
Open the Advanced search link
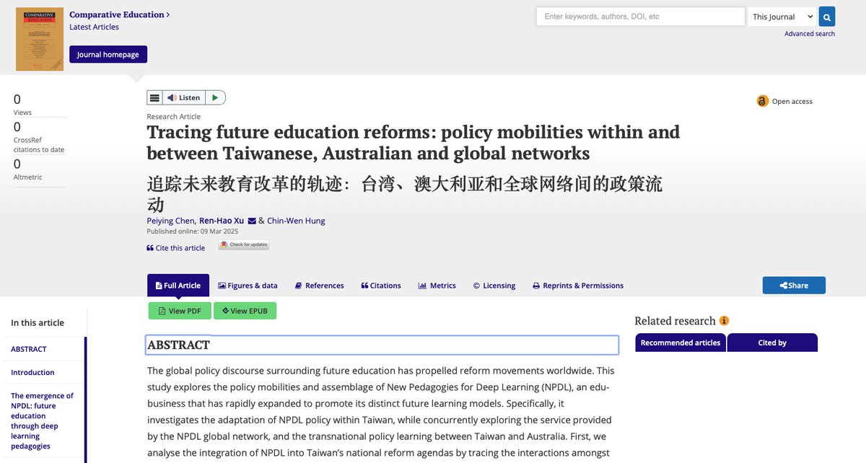(810, 34)
